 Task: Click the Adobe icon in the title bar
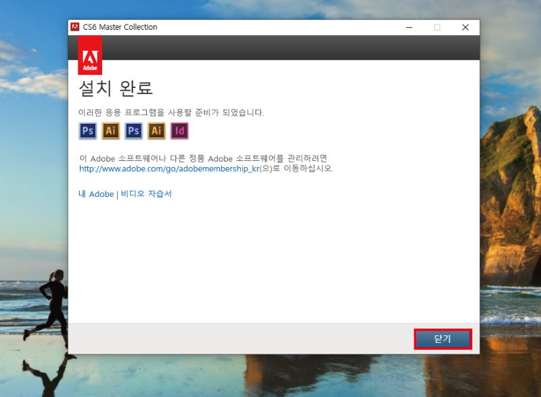(x=75, y=27)
